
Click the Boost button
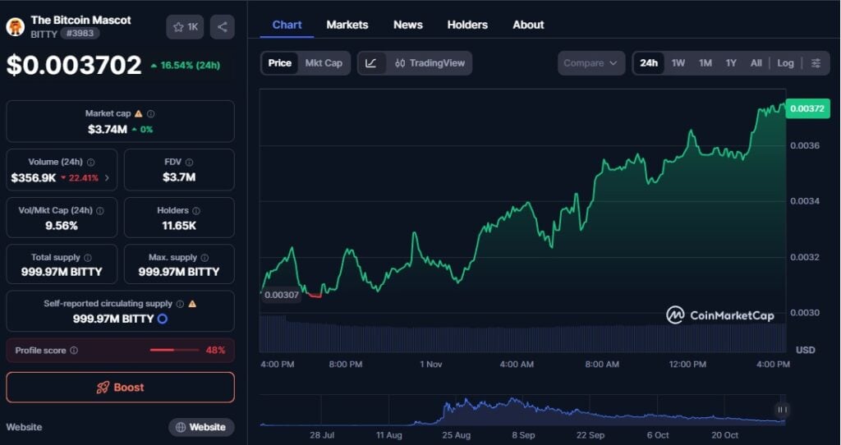click(x=120, y=388)
